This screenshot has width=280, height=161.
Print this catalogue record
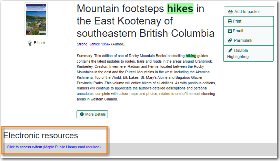tap(249, 21)
